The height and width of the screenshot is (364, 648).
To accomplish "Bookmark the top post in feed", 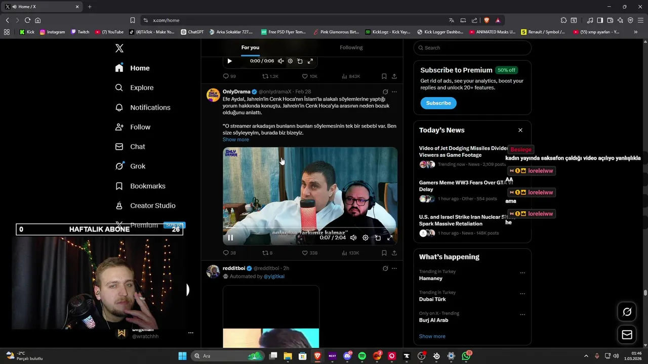I will click(384, 76).
